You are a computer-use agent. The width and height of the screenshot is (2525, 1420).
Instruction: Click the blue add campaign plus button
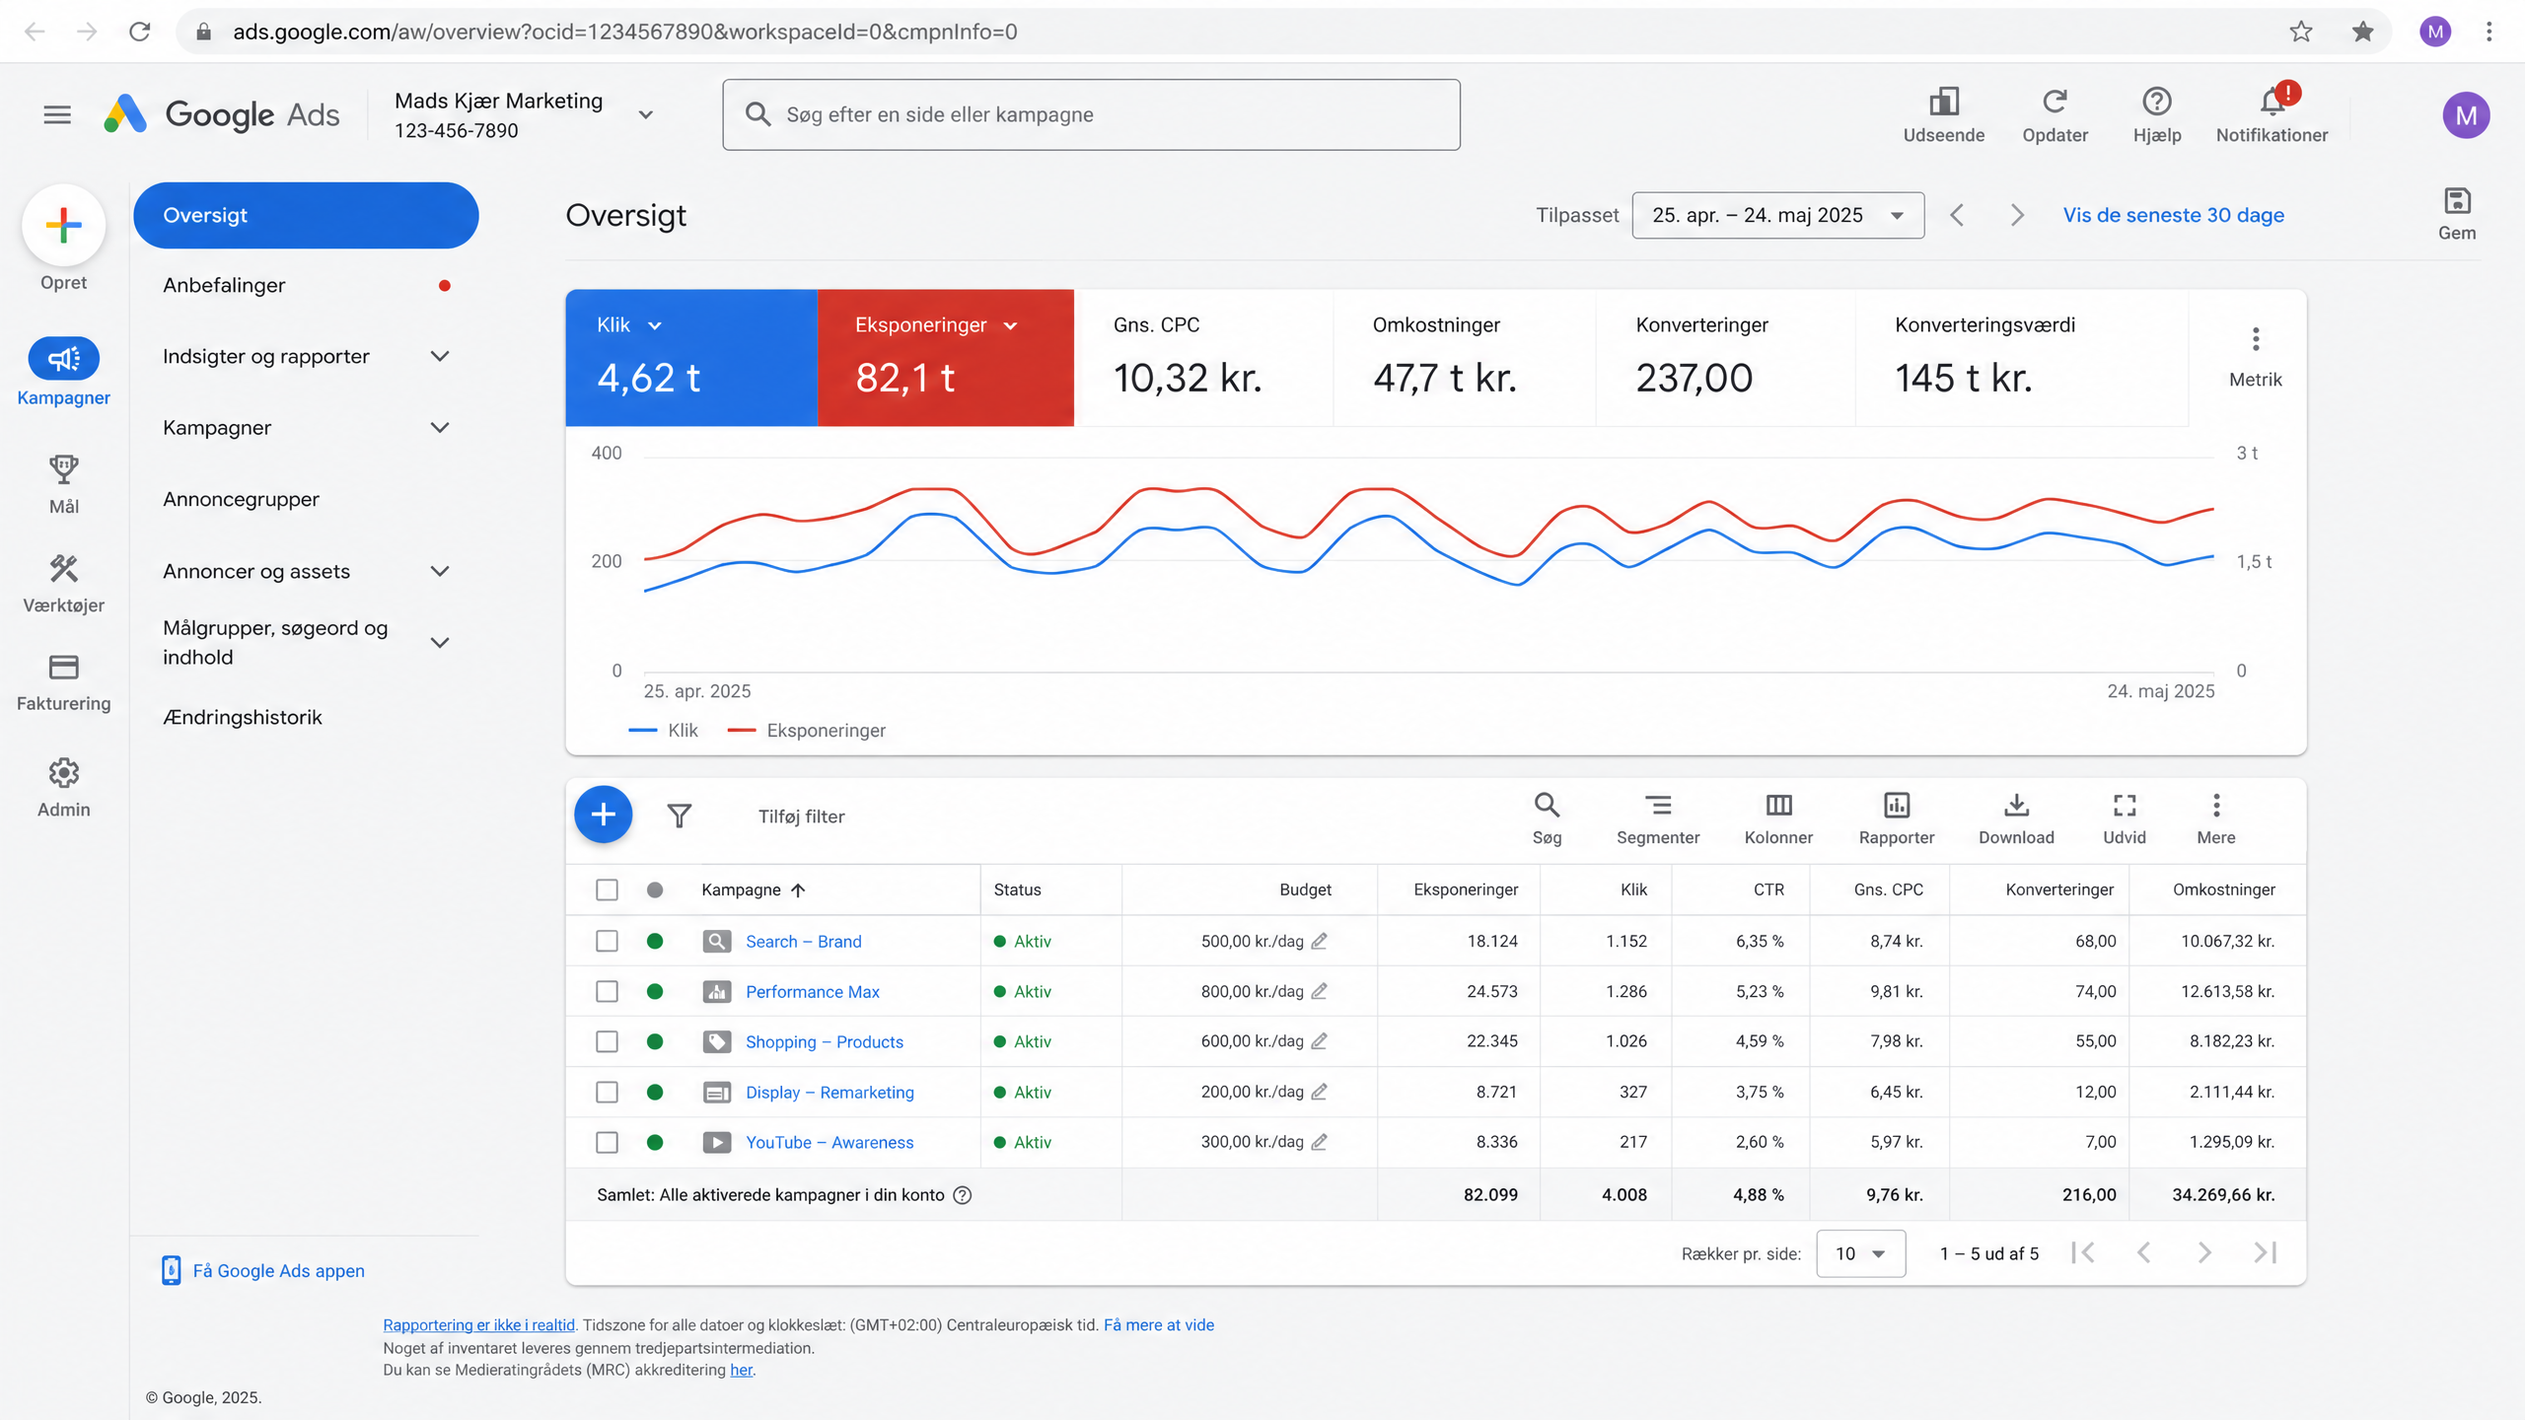[604, 815]
